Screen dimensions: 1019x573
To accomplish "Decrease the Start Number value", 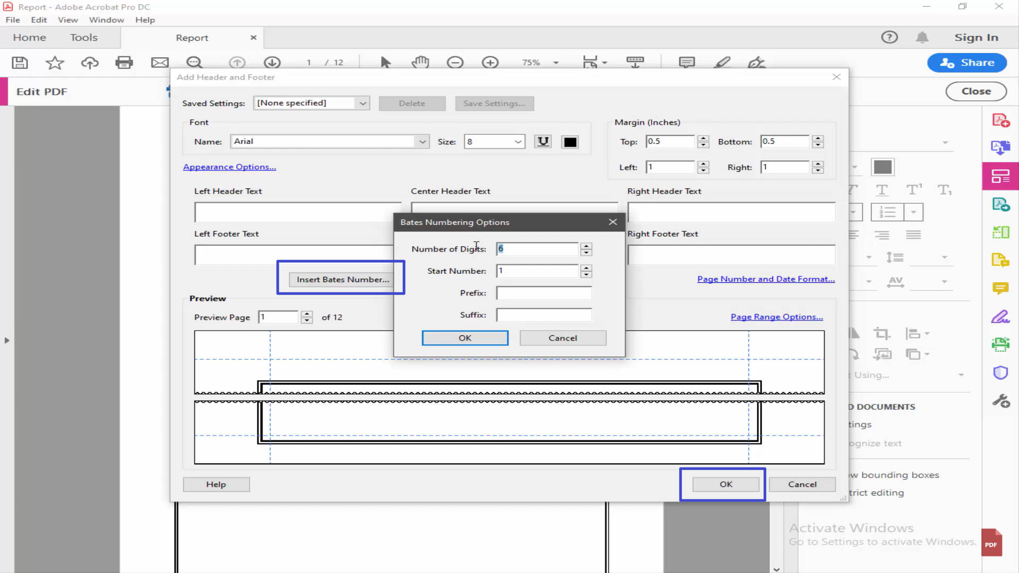I will coord(586,274).
